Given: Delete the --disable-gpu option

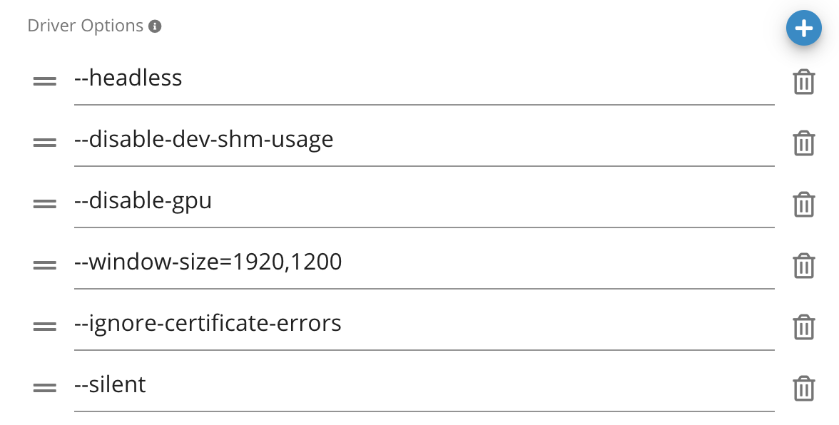Looking at the screenshot, I should (x=804, y=205).
